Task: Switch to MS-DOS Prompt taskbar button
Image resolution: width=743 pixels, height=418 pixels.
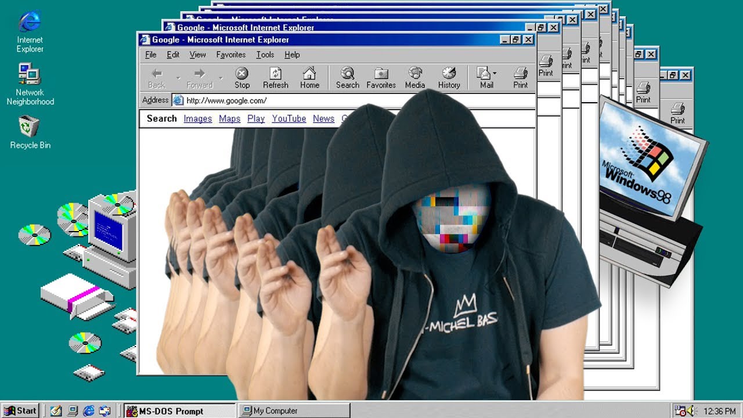Action: point(180,410)
